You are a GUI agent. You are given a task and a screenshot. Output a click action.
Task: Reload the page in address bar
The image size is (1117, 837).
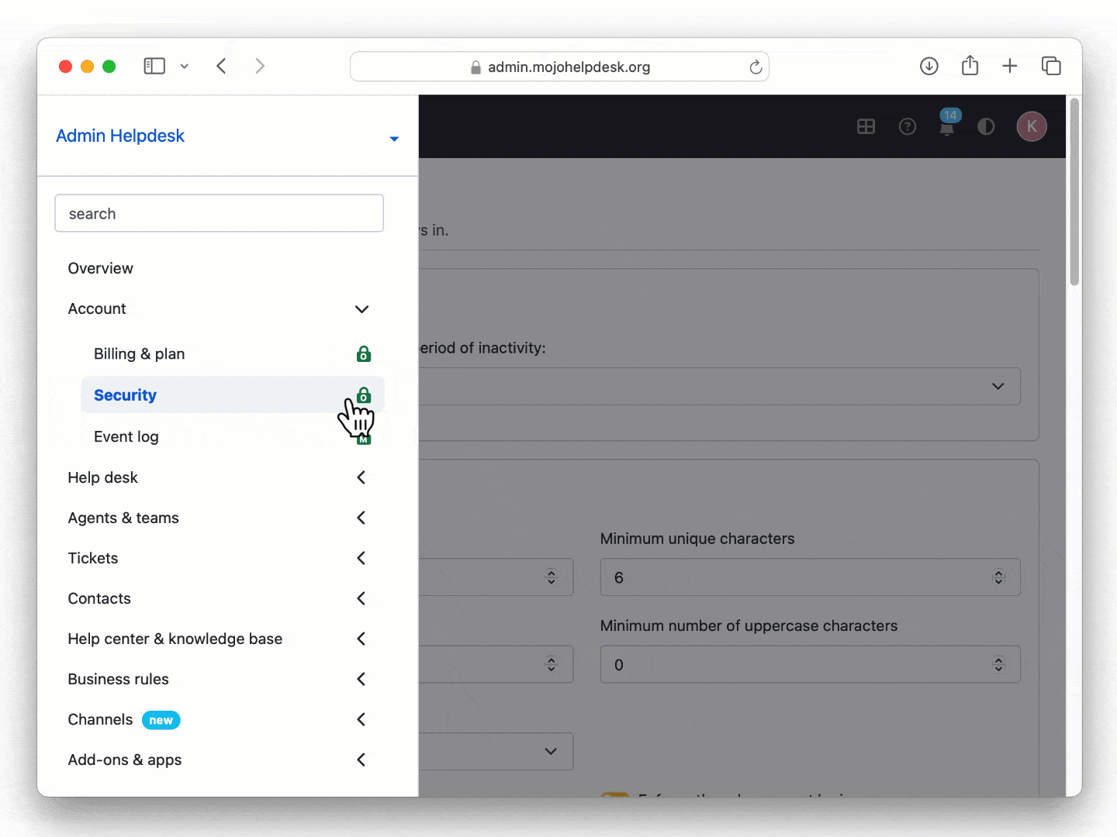pyautogui.click(x=756, y=67)
